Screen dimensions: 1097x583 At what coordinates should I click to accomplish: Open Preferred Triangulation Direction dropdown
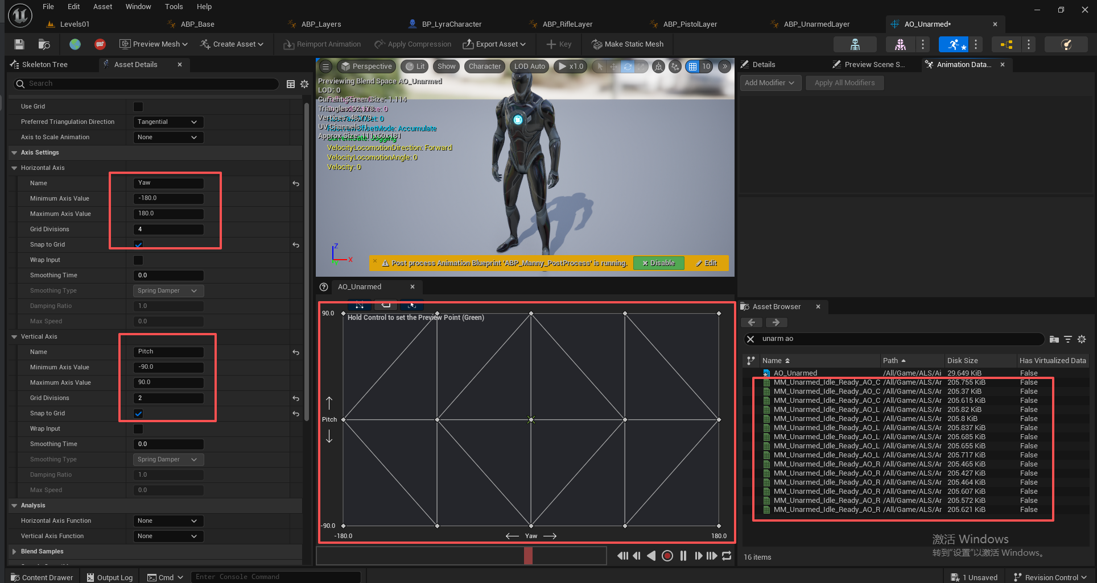point(168,122)
